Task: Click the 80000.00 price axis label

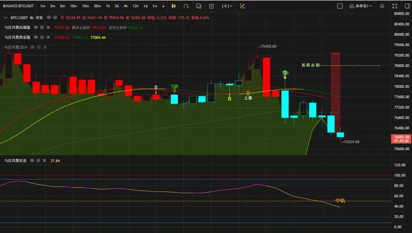Action: pyautogui.click(x=402, y=34)
